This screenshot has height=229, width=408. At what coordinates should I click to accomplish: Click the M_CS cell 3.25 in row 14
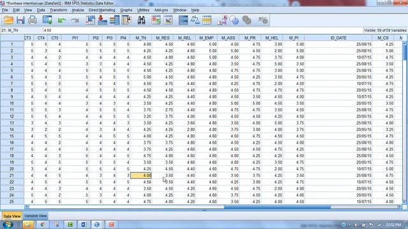point(383,130)
